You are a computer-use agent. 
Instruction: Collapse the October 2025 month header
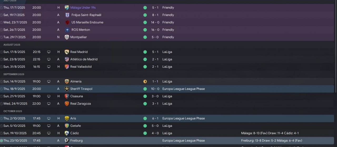pyautogui.click(x=13, y=111)
